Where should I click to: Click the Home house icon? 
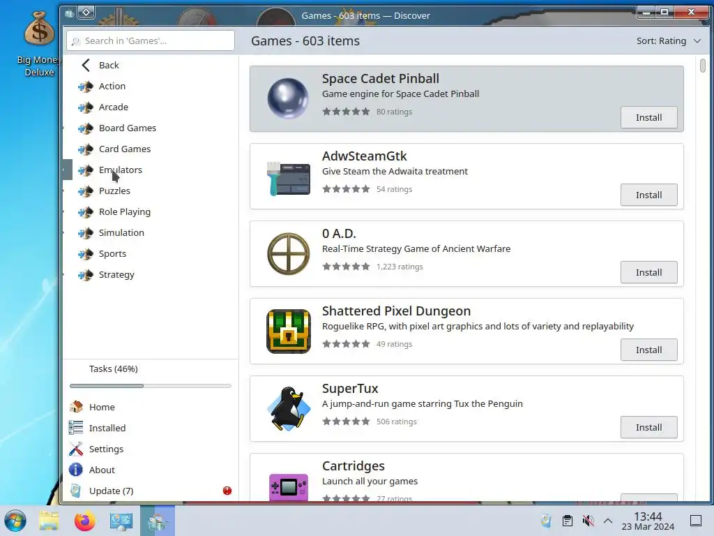pos(75,407)
